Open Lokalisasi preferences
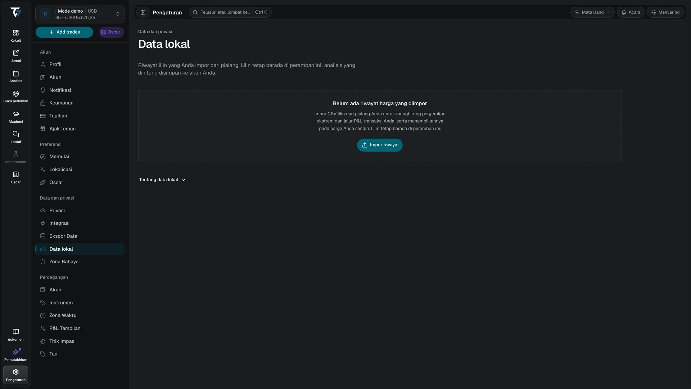Screen dimensions: 691x389 coord(80,170)
